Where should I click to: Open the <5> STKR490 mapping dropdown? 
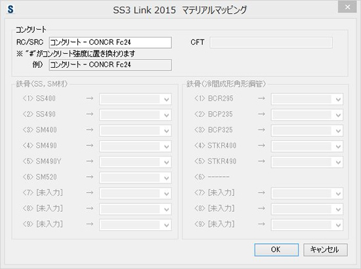[x=307, y=162]
